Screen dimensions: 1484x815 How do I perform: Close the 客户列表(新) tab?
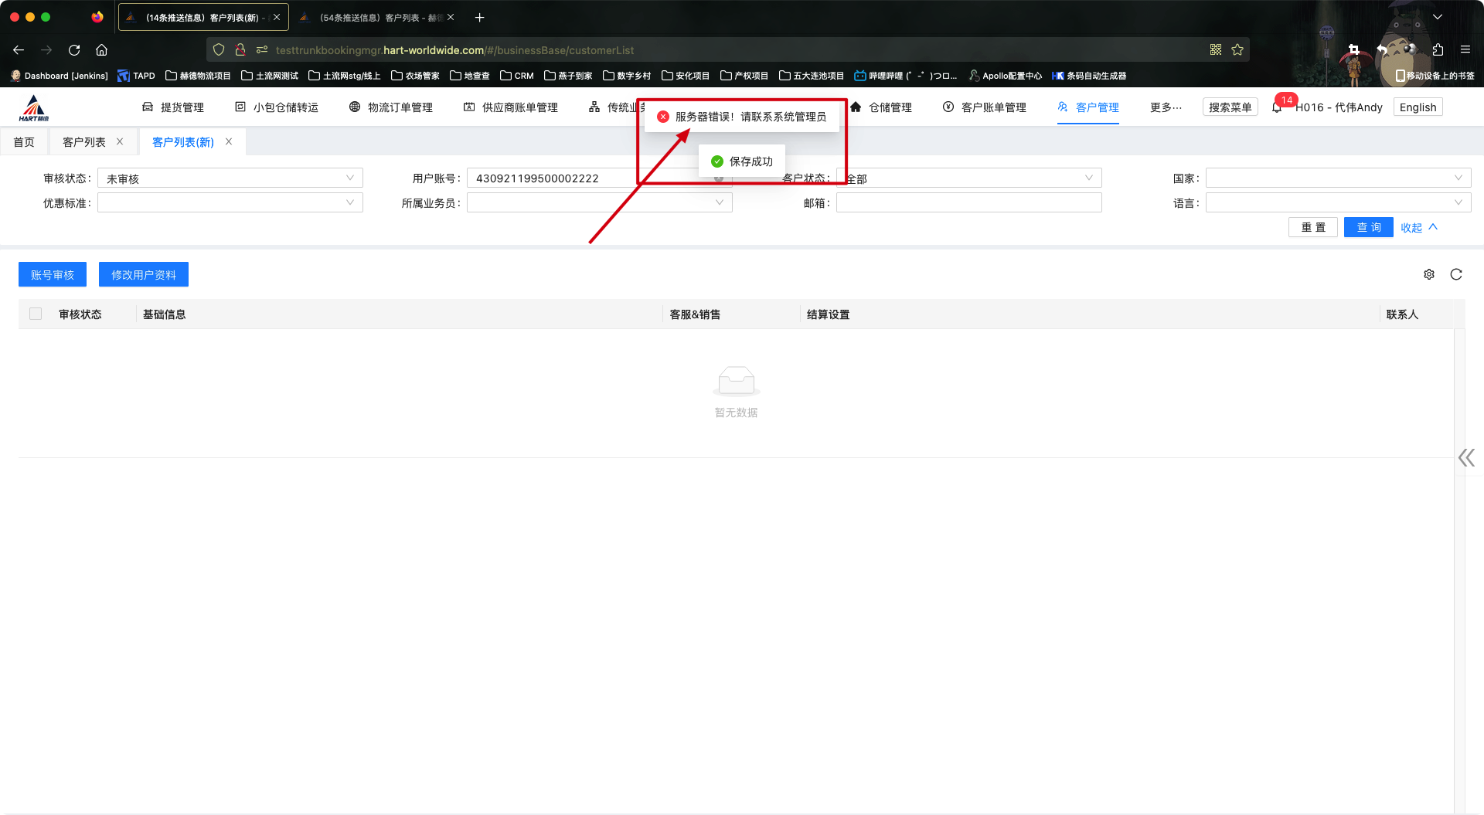tap(229, 141)
